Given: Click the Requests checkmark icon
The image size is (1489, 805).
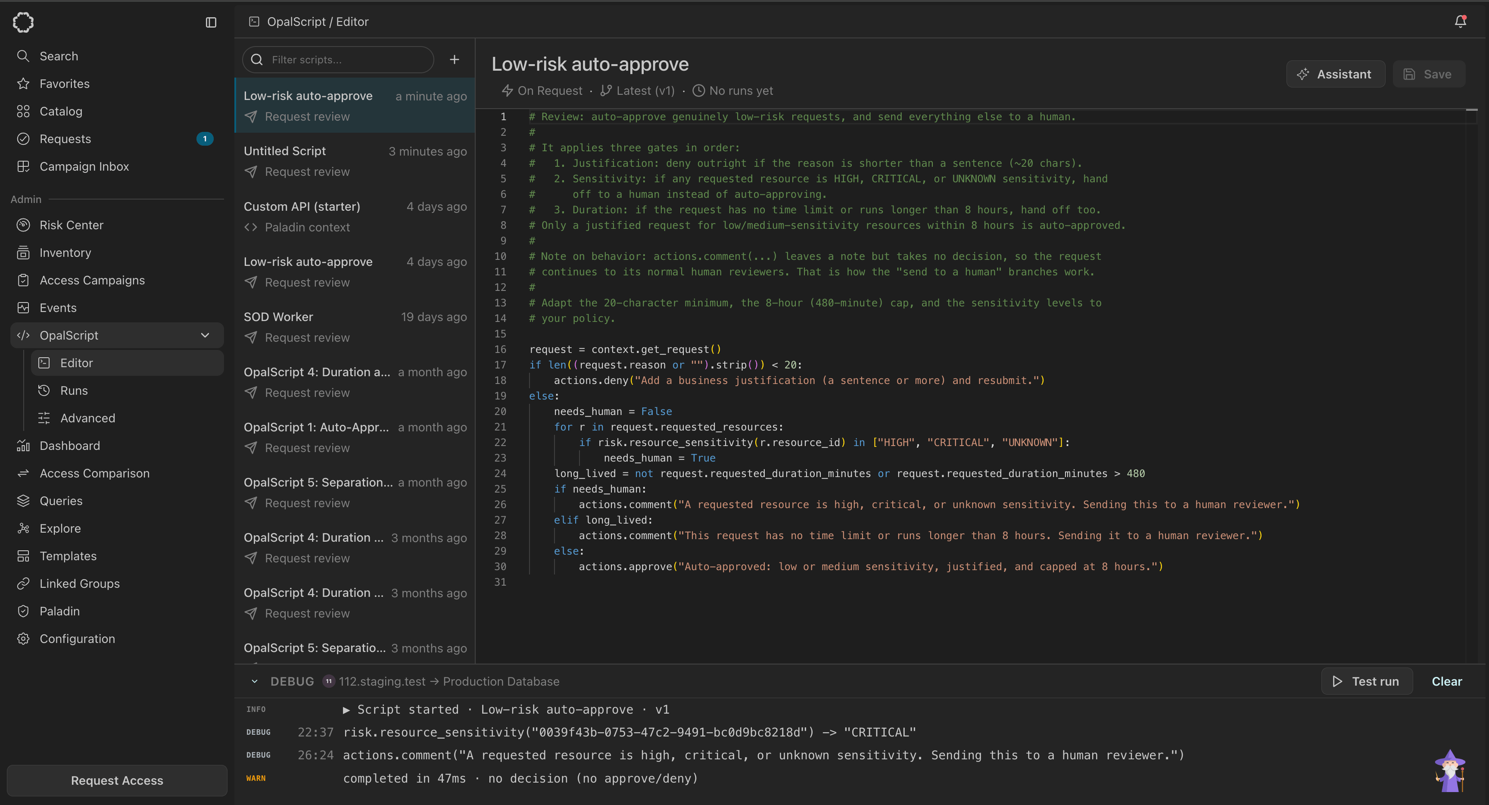Looking at the screenshot, I should pyautogui.click(x=23, y=139).
